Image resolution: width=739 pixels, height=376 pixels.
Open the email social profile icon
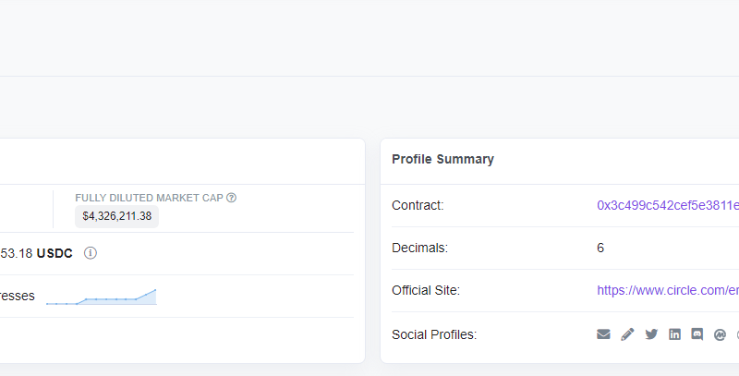click(x=604, y=334)
